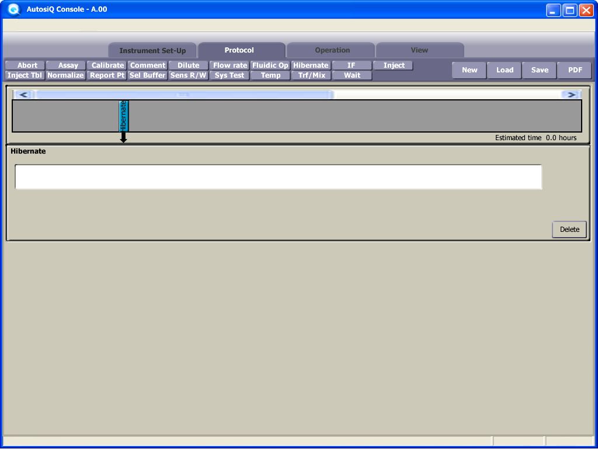Insert a Fluidic Op command
The image size is (598, 459).
[270, 65]
